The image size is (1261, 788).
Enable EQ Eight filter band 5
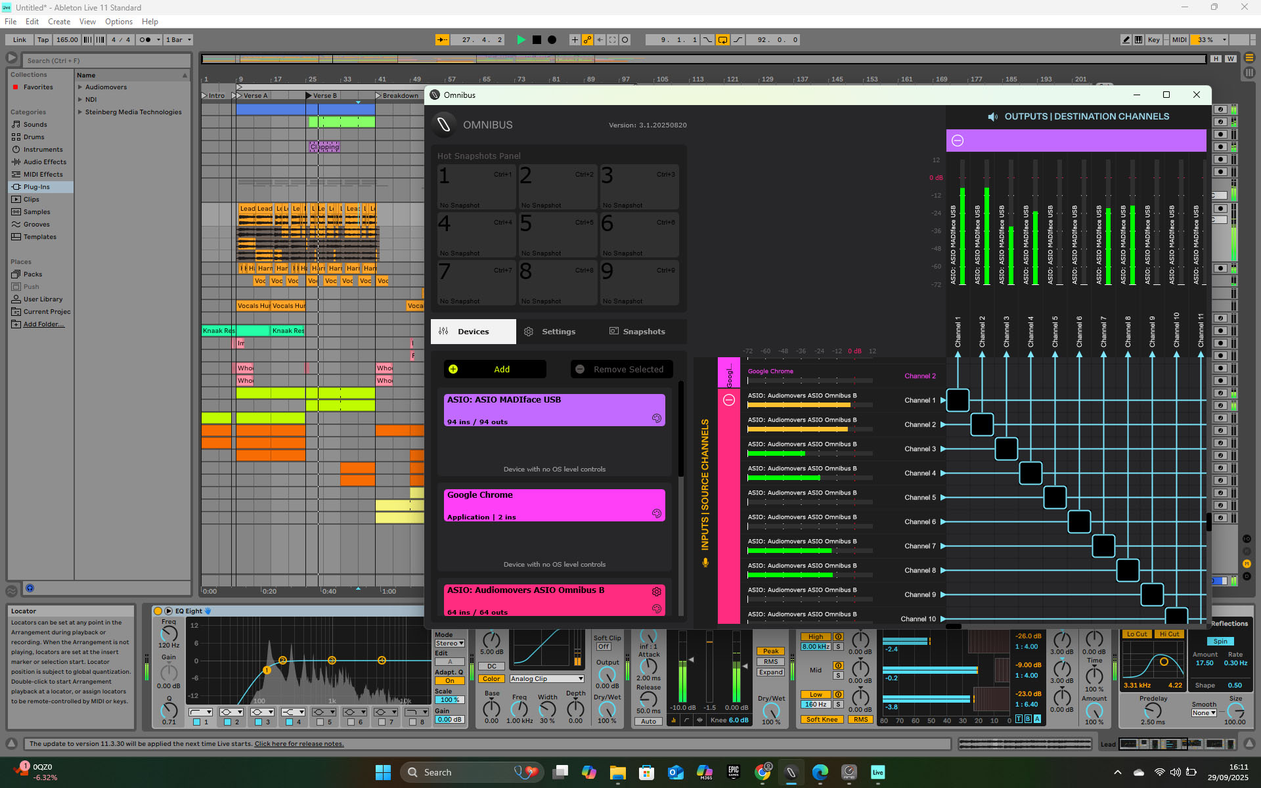click(x=320, y=722)
